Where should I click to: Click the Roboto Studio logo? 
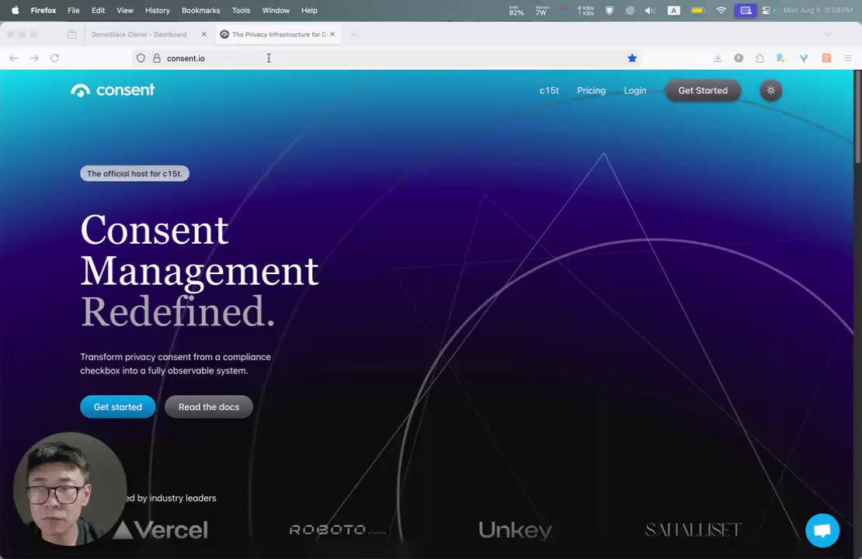pyautogui.click(x=337, y=529)
